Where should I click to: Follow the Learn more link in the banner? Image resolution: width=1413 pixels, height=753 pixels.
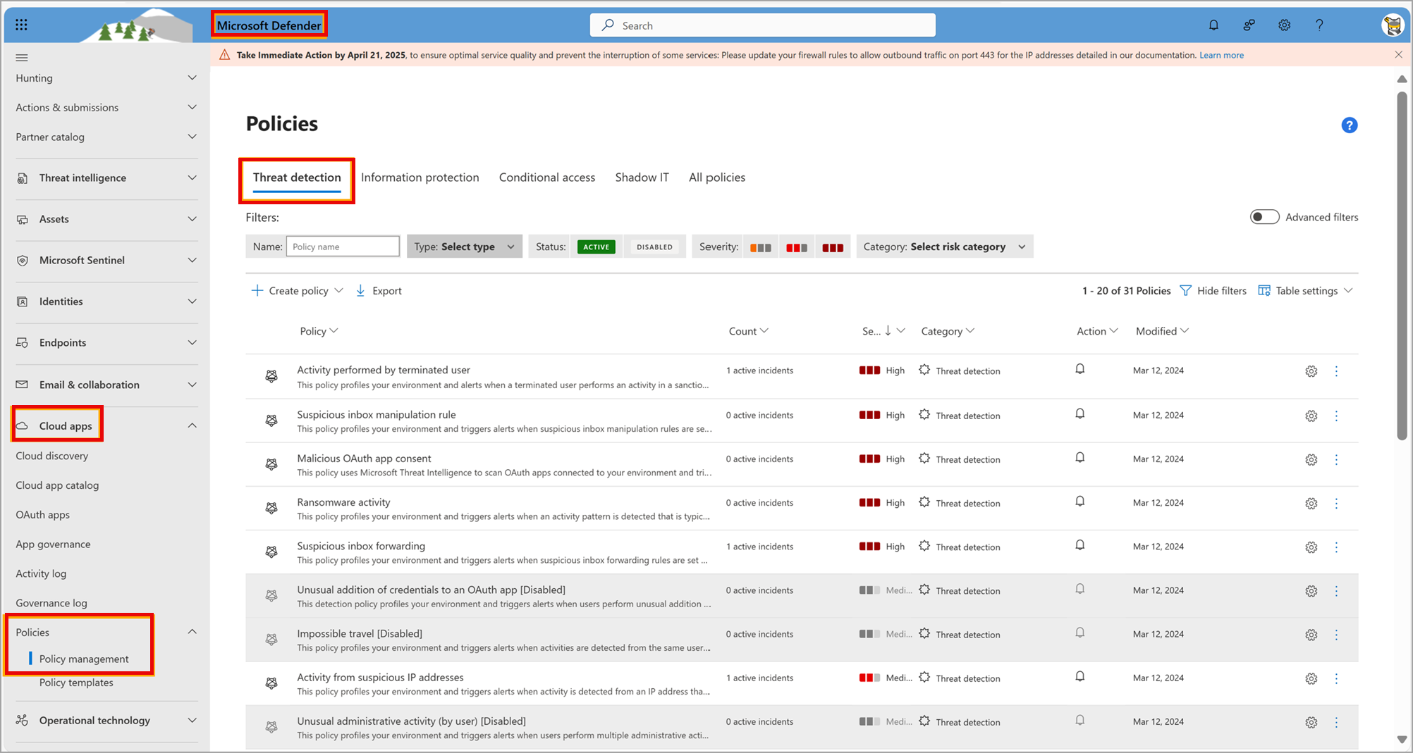coord(1221,55)
